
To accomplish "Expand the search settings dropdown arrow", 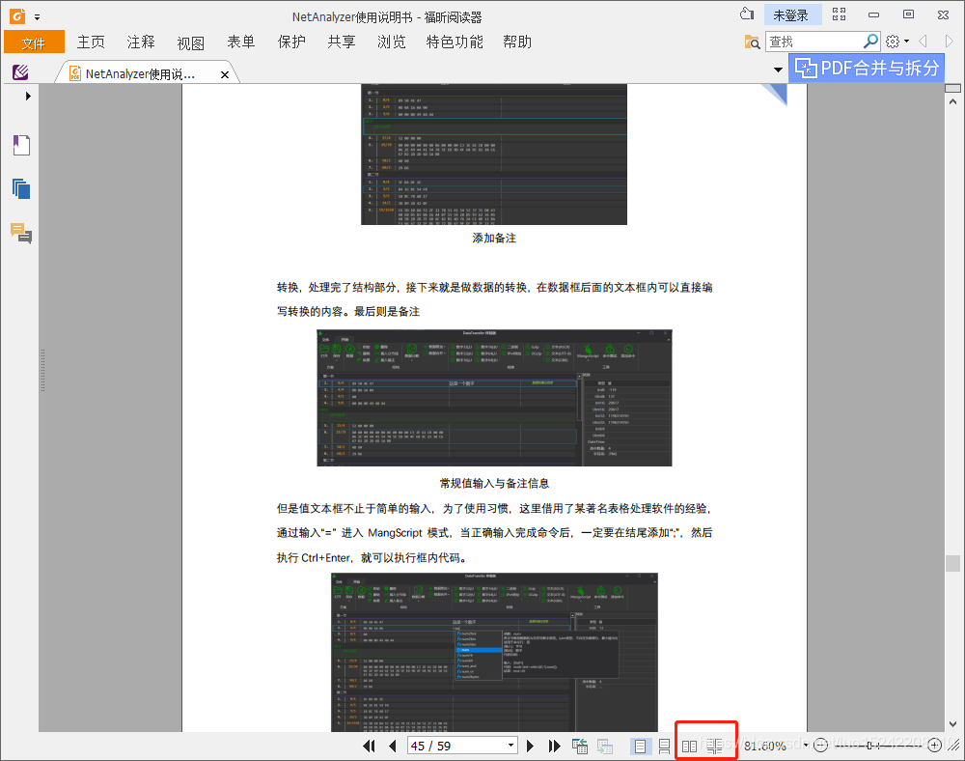I will click(x=906, y=42).
